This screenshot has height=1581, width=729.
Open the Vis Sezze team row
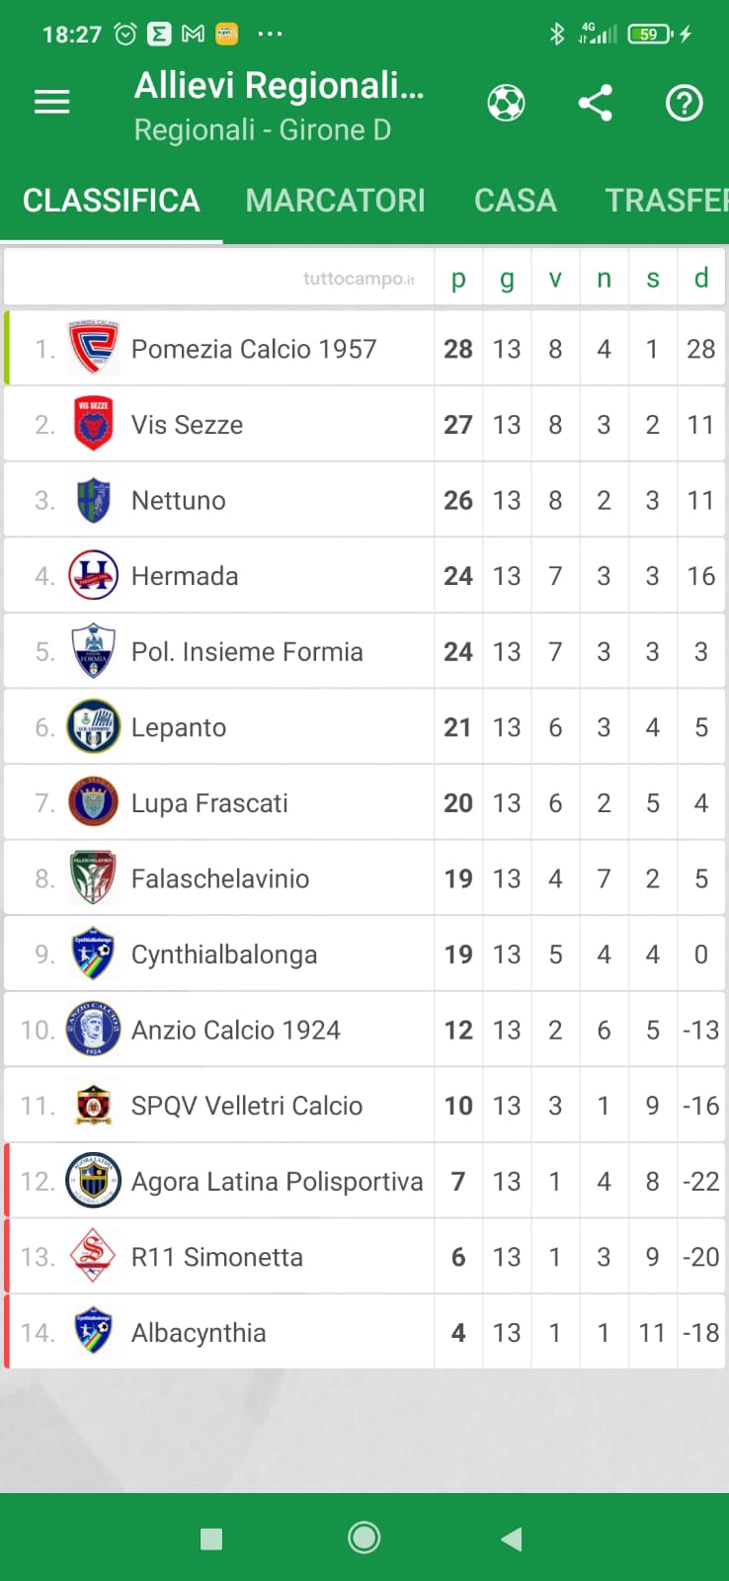(x=188, y=425)
